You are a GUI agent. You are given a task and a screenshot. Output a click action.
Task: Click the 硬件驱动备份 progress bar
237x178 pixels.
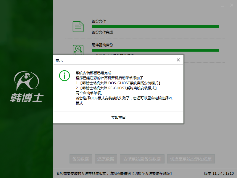[x=155, y=50]
